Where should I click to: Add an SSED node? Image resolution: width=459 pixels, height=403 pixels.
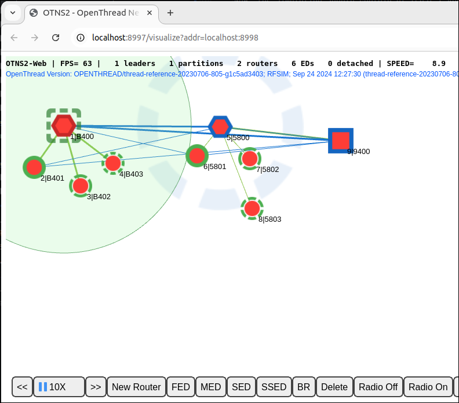click(274, 387)
